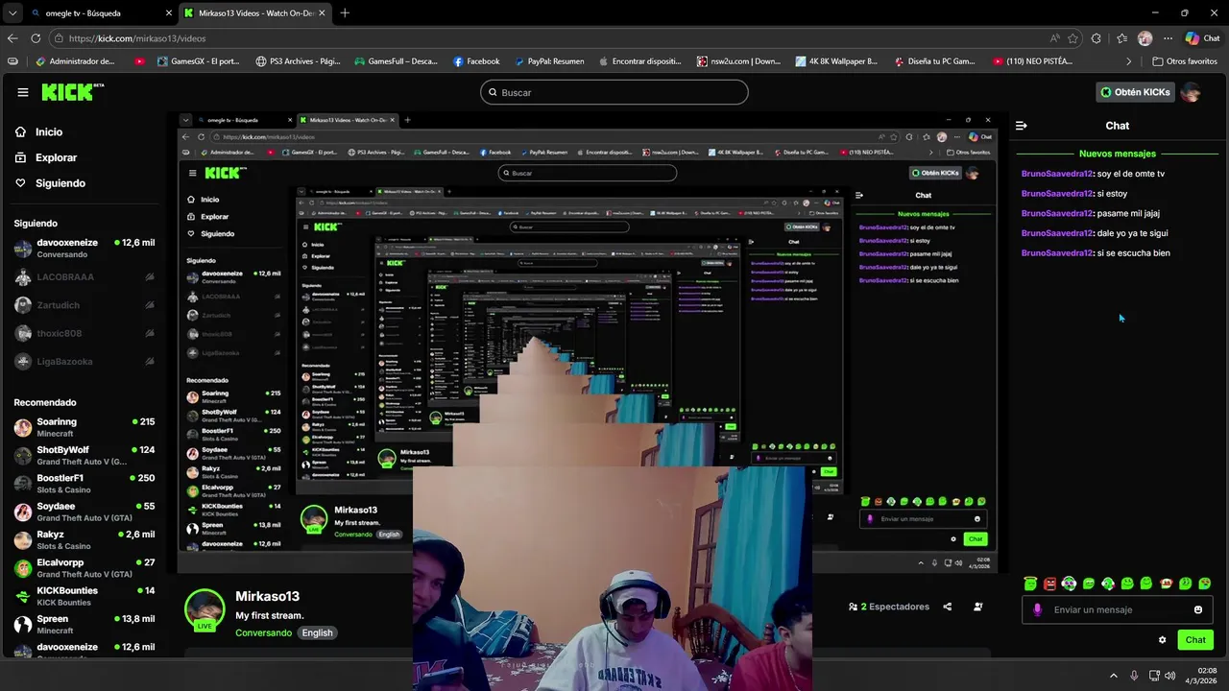1229x691 pixels.
Task: Open recommended channel KICKBounties
Action: (84, 596)
